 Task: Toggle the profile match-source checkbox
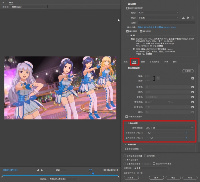(x=192, y=107)
